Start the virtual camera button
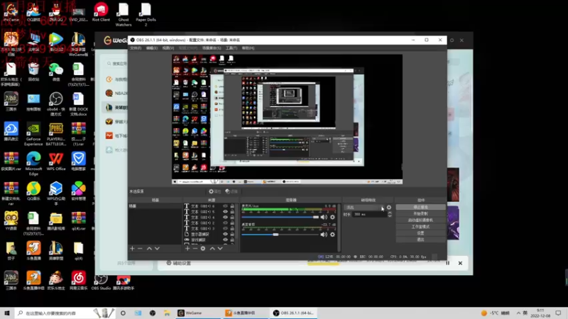Screen dimensions: 568x319 (x=420, y=220)
